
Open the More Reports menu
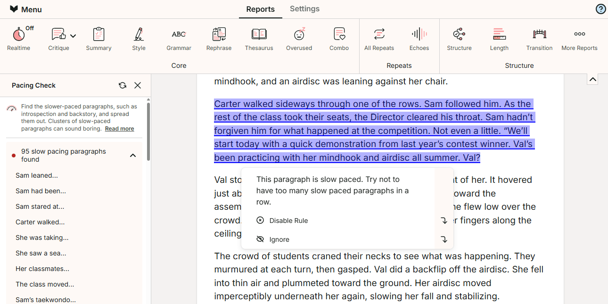(579, 39)
